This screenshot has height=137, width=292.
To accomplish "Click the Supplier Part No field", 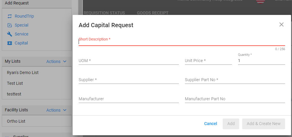I will click(x=235, y=80).
